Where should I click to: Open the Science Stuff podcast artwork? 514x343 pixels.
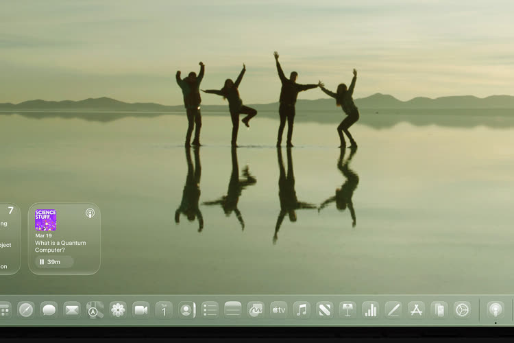45,220
